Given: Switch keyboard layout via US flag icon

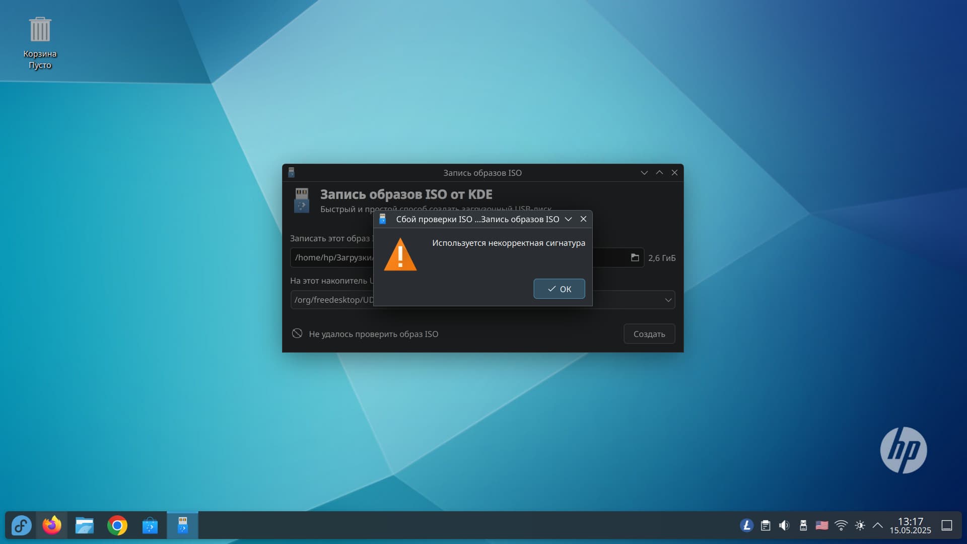Looking at the screenshot, I should tap(822, 525).
